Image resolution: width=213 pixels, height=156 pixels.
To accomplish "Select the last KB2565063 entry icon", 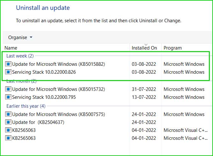I will coord(8,138).
